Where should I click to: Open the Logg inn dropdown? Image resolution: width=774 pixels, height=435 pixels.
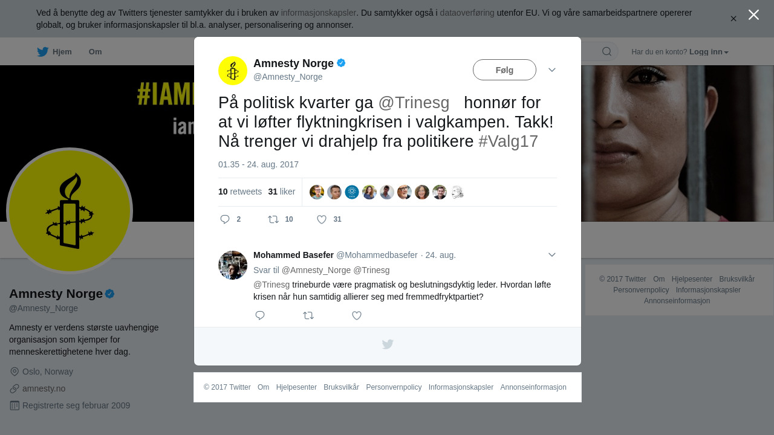click(709, 52)
